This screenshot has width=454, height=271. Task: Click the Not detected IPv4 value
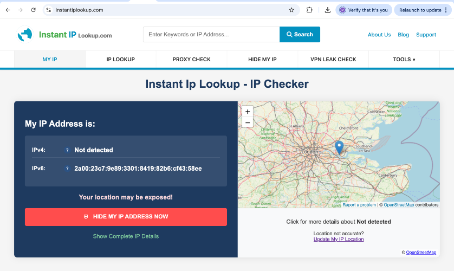[94, 150]
